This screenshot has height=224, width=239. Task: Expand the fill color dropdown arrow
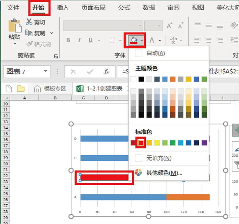click(x=142, y=40)
